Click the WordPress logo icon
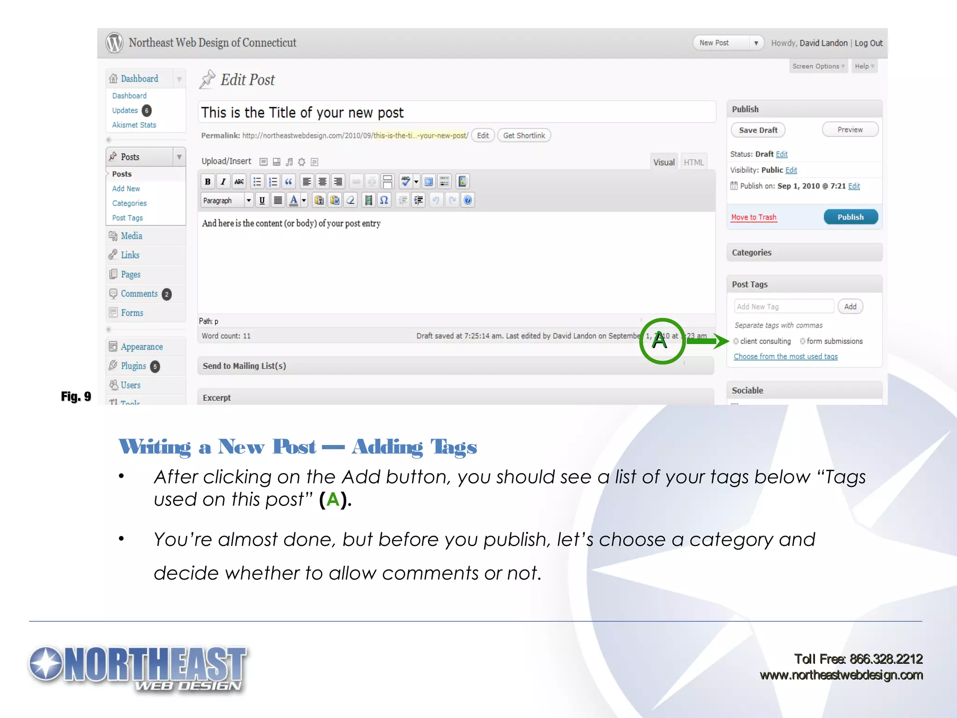The image size is (957, 718). click(x=114, y=43)
